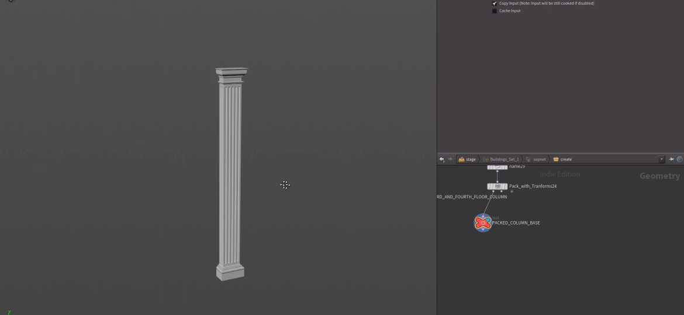Click the FLOOR_COLUMN output label

click(472, 197)
